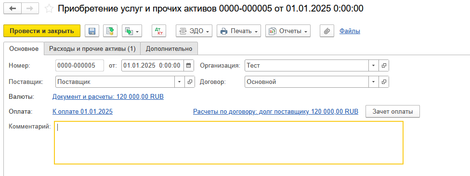Image resolution: width=470 pixels, height=176 pixels.
Task: Open the ЭДО menu
Action: 194,31
